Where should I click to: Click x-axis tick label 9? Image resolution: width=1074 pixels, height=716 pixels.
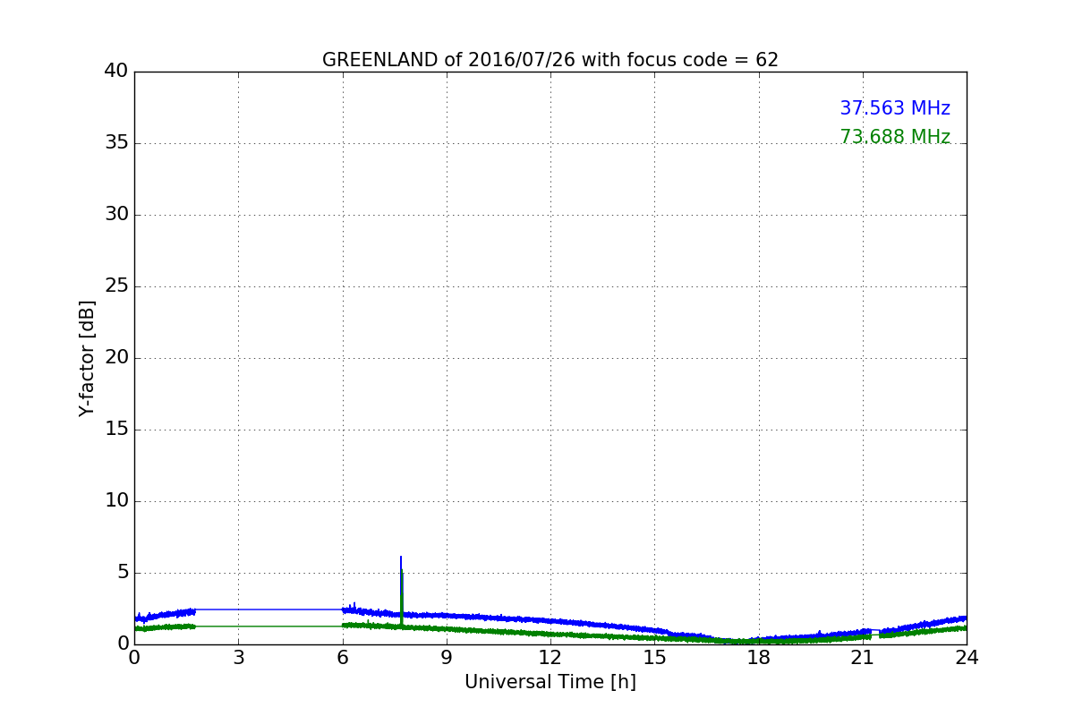coord(447,658)
